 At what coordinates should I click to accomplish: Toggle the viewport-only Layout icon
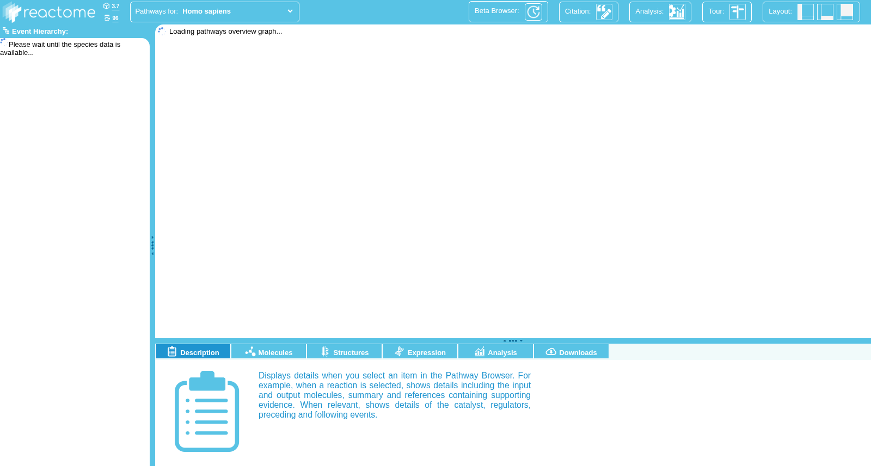tap(845, 12)
